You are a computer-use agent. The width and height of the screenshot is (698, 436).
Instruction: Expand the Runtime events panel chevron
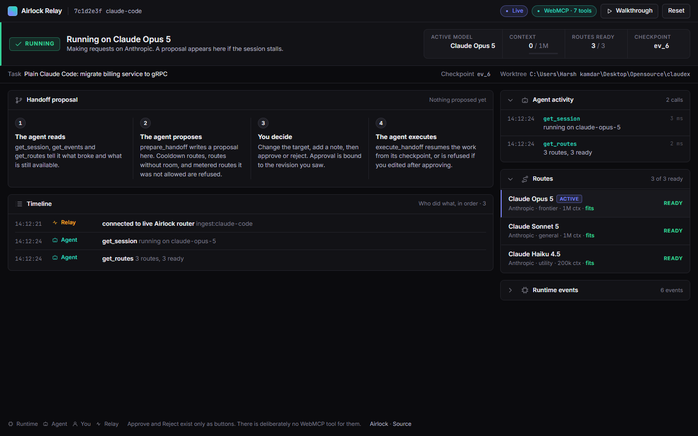point(510,290)
